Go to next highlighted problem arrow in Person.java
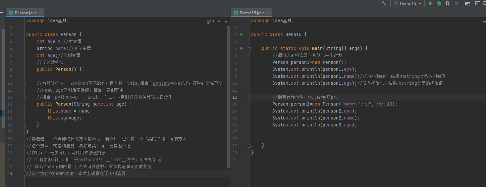 tap(226, 22)
